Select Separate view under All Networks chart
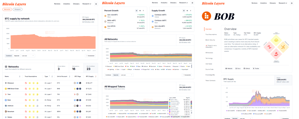299x119 pixels. [x=116, y=75]
